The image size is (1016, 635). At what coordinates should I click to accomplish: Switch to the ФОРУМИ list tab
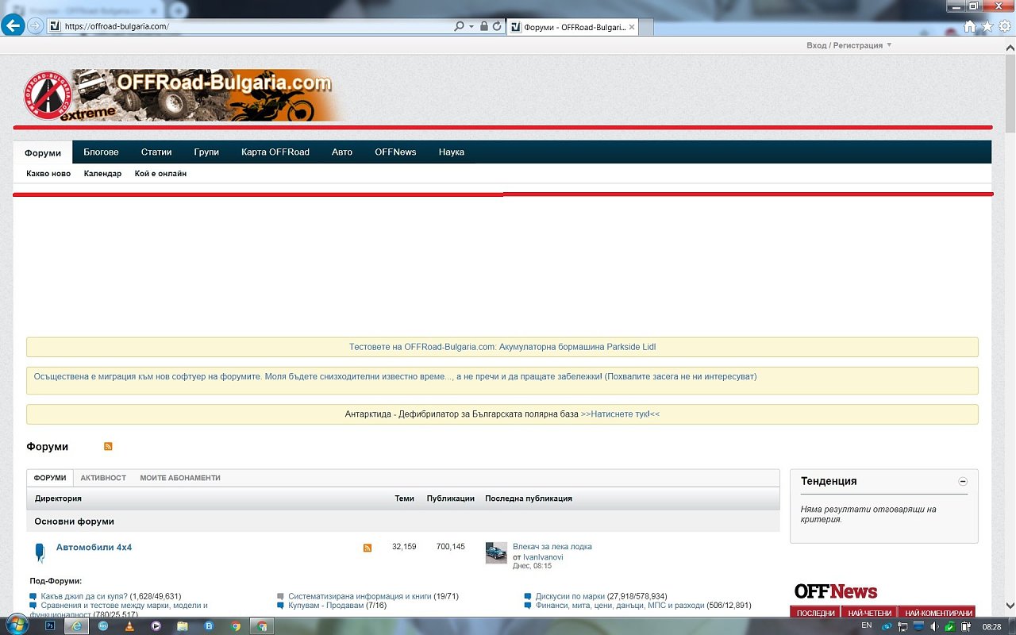point(50,478)
